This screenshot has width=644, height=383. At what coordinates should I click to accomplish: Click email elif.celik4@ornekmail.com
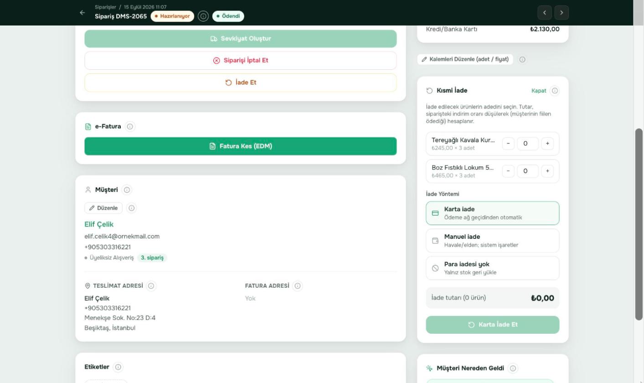point(122,237)
